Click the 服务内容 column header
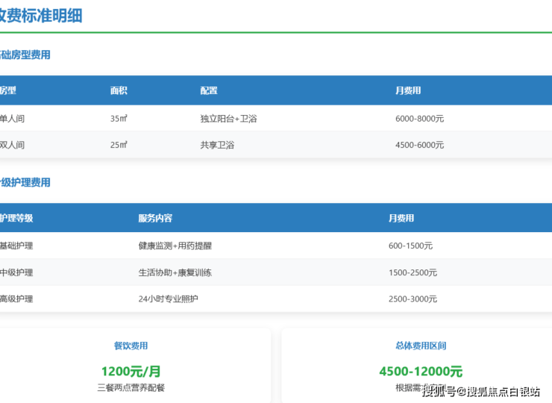This screenshot has height=403, width=552. pyautogui.click(x=155, y=219)
